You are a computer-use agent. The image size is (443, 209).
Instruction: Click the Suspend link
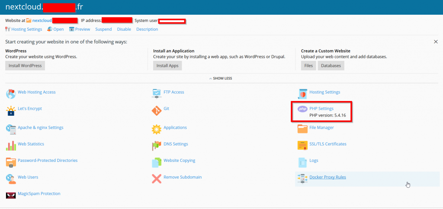coord(103,29)
